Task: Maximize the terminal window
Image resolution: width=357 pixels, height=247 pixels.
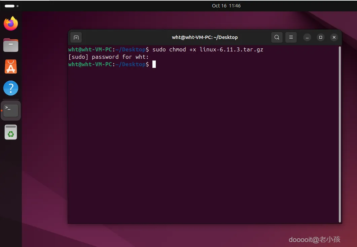Action: [x=321, y=37]
